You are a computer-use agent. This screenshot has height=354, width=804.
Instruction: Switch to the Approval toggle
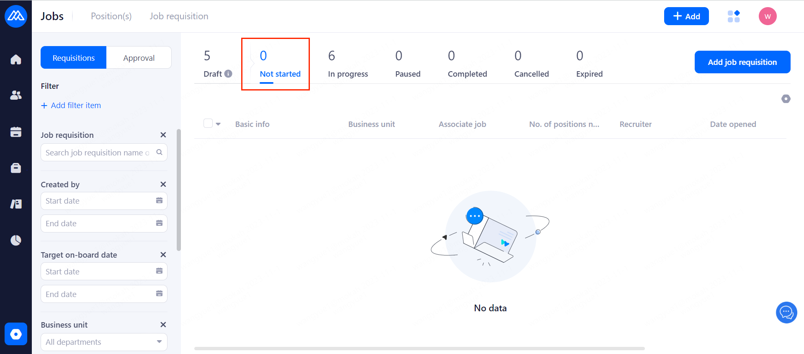coord(139,58)
